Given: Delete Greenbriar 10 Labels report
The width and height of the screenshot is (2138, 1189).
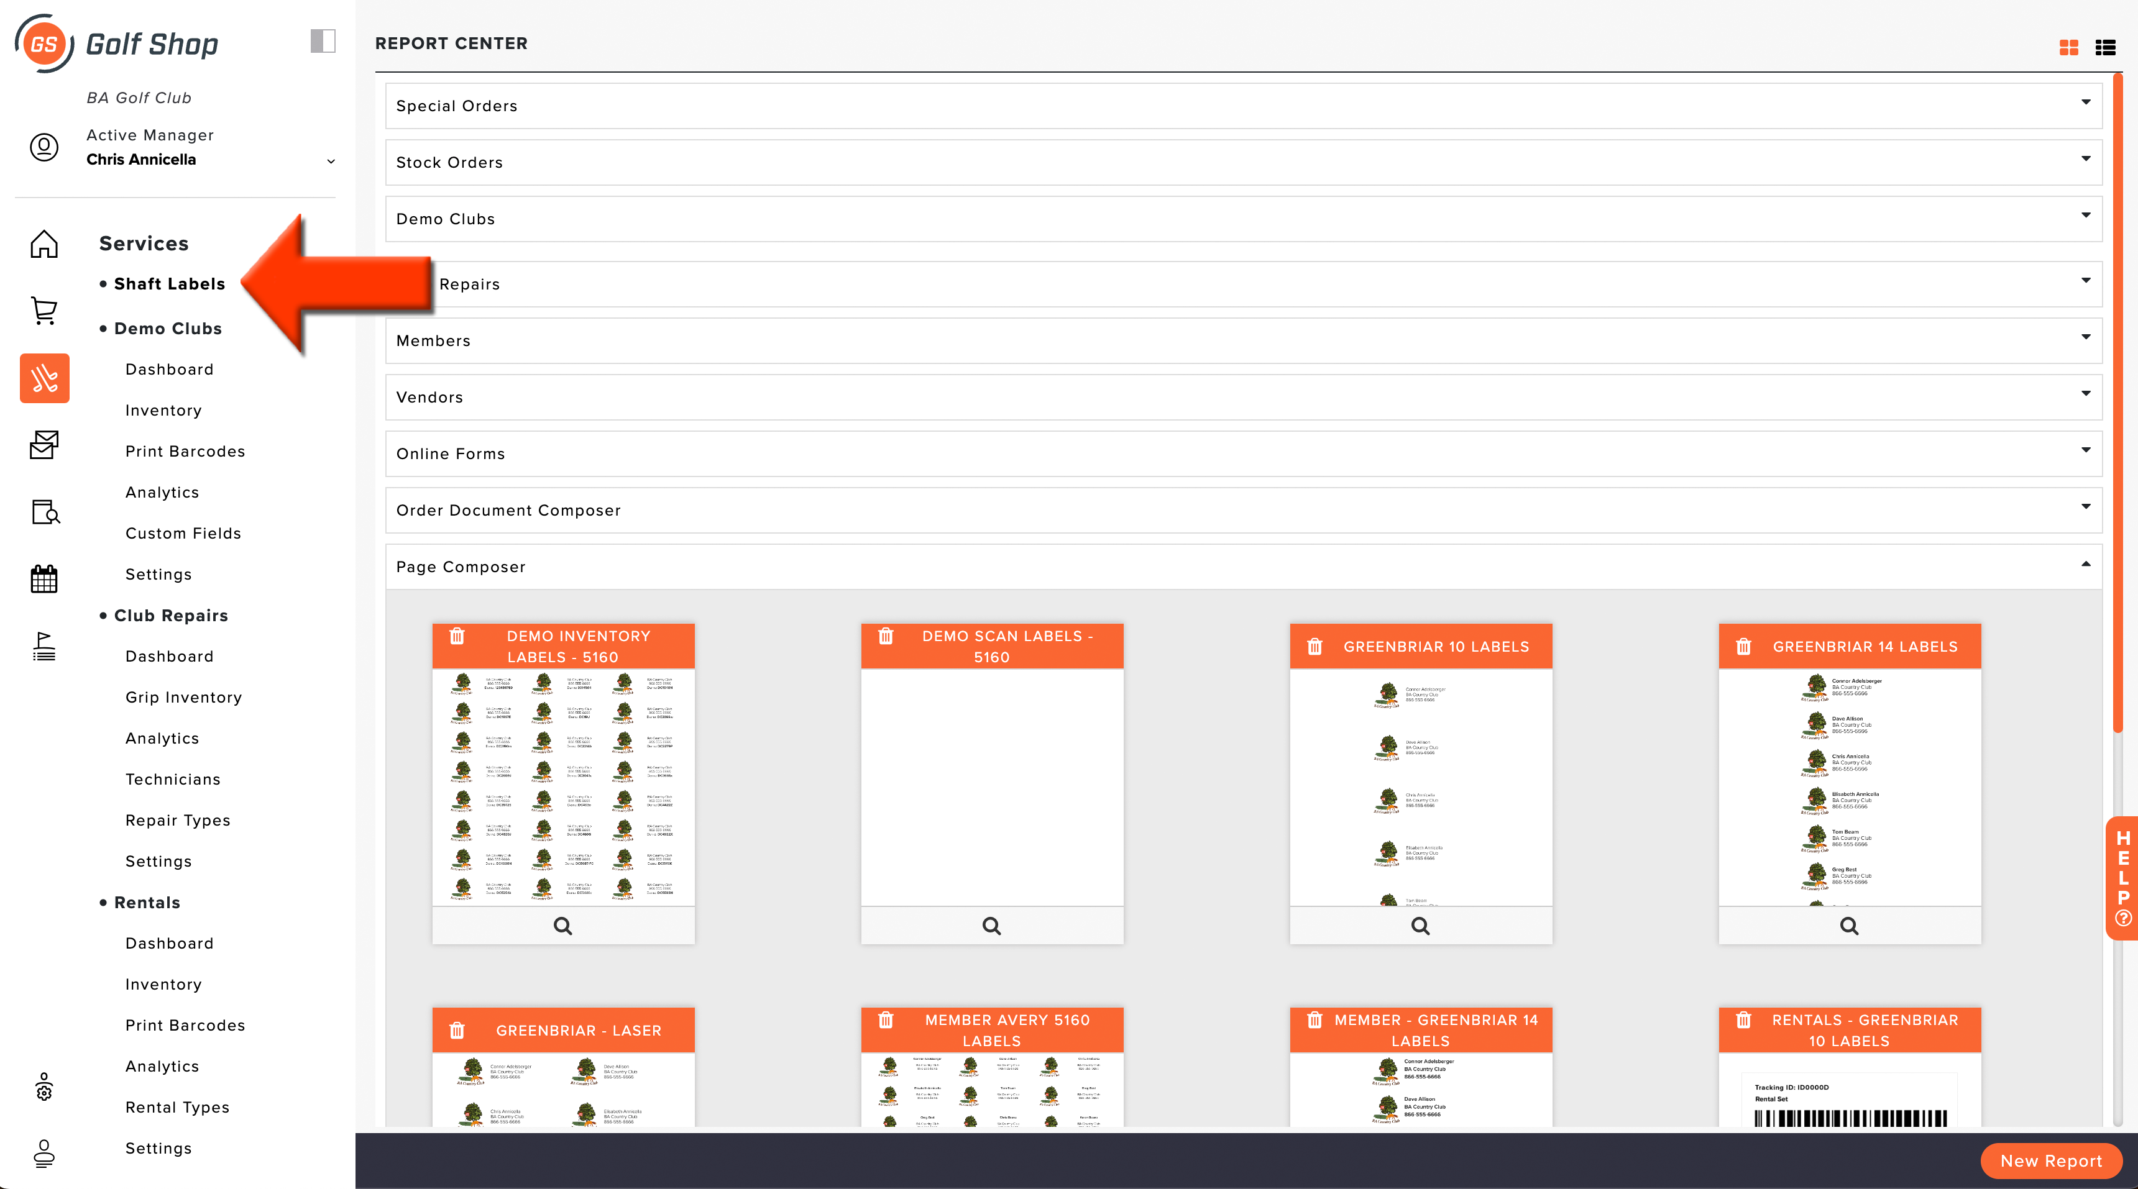Looking at the screenshot, I should (x=1314, y=646).
